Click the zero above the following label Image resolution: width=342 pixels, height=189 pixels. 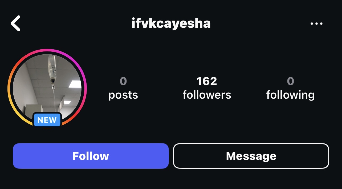291,81
